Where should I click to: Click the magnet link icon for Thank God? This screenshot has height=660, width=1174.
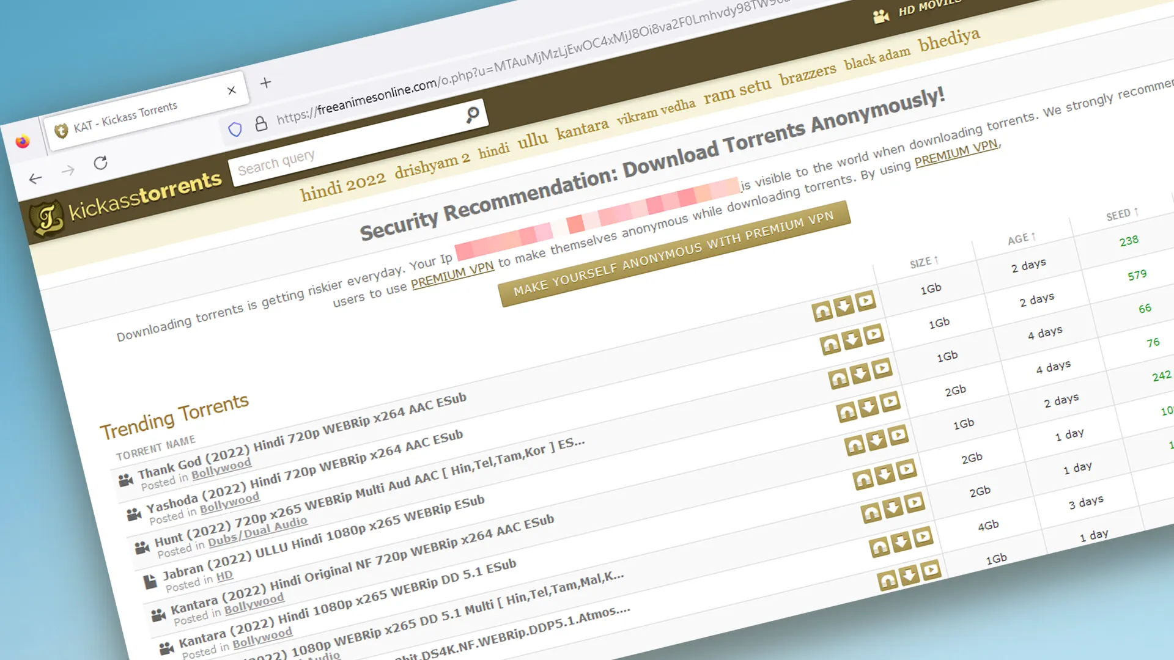click(822, 312)
